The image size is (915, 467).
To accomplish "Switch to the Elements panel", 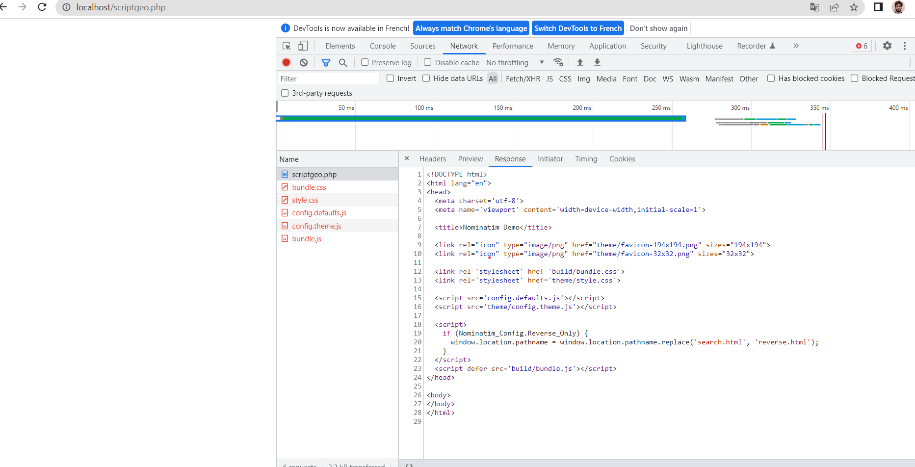I will click(340, 46).
